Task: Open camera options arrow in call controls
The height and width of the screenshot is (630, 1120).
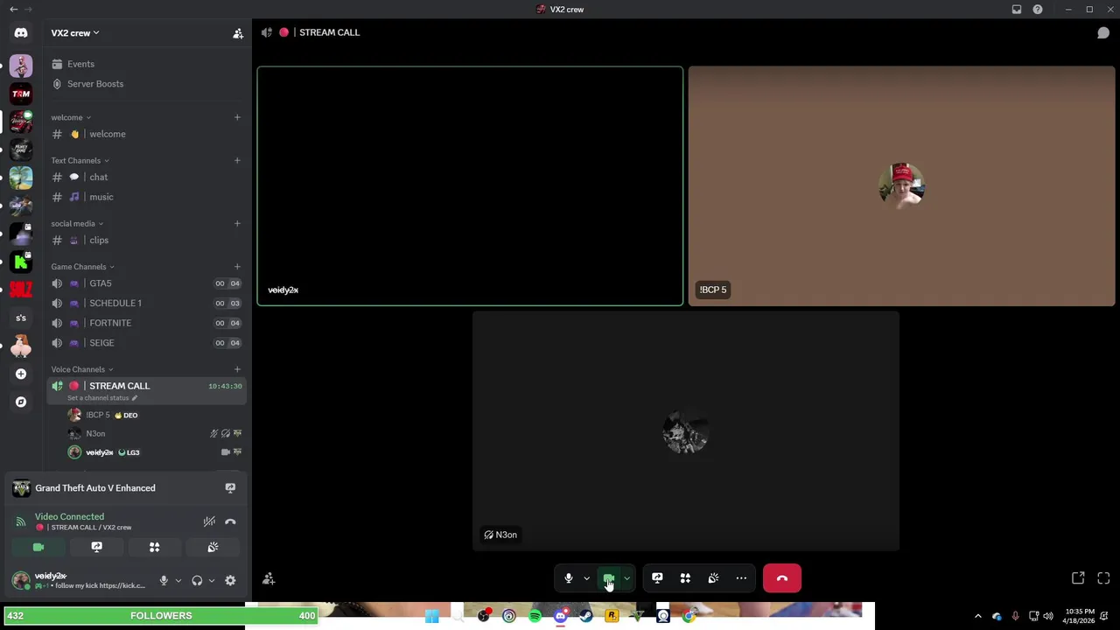Action: click(x=626, y=578)
